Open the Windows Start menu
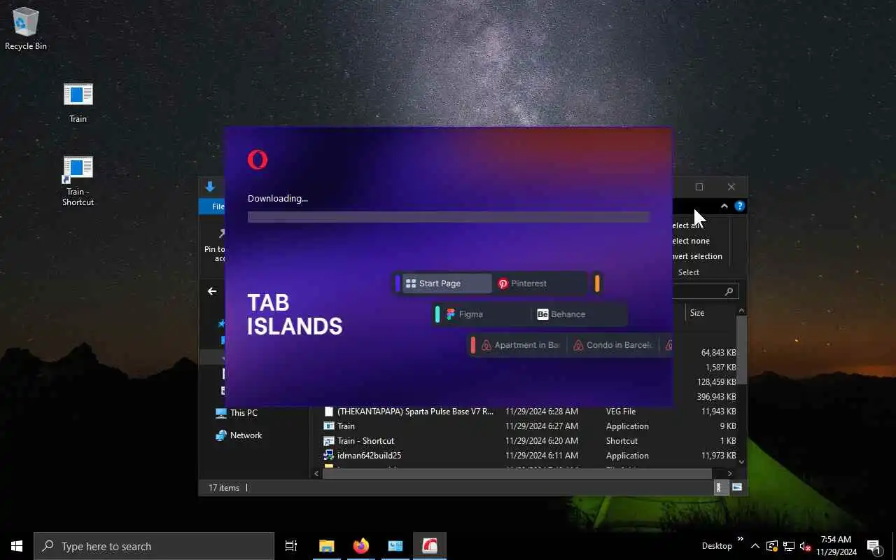 tap(17, 546)
